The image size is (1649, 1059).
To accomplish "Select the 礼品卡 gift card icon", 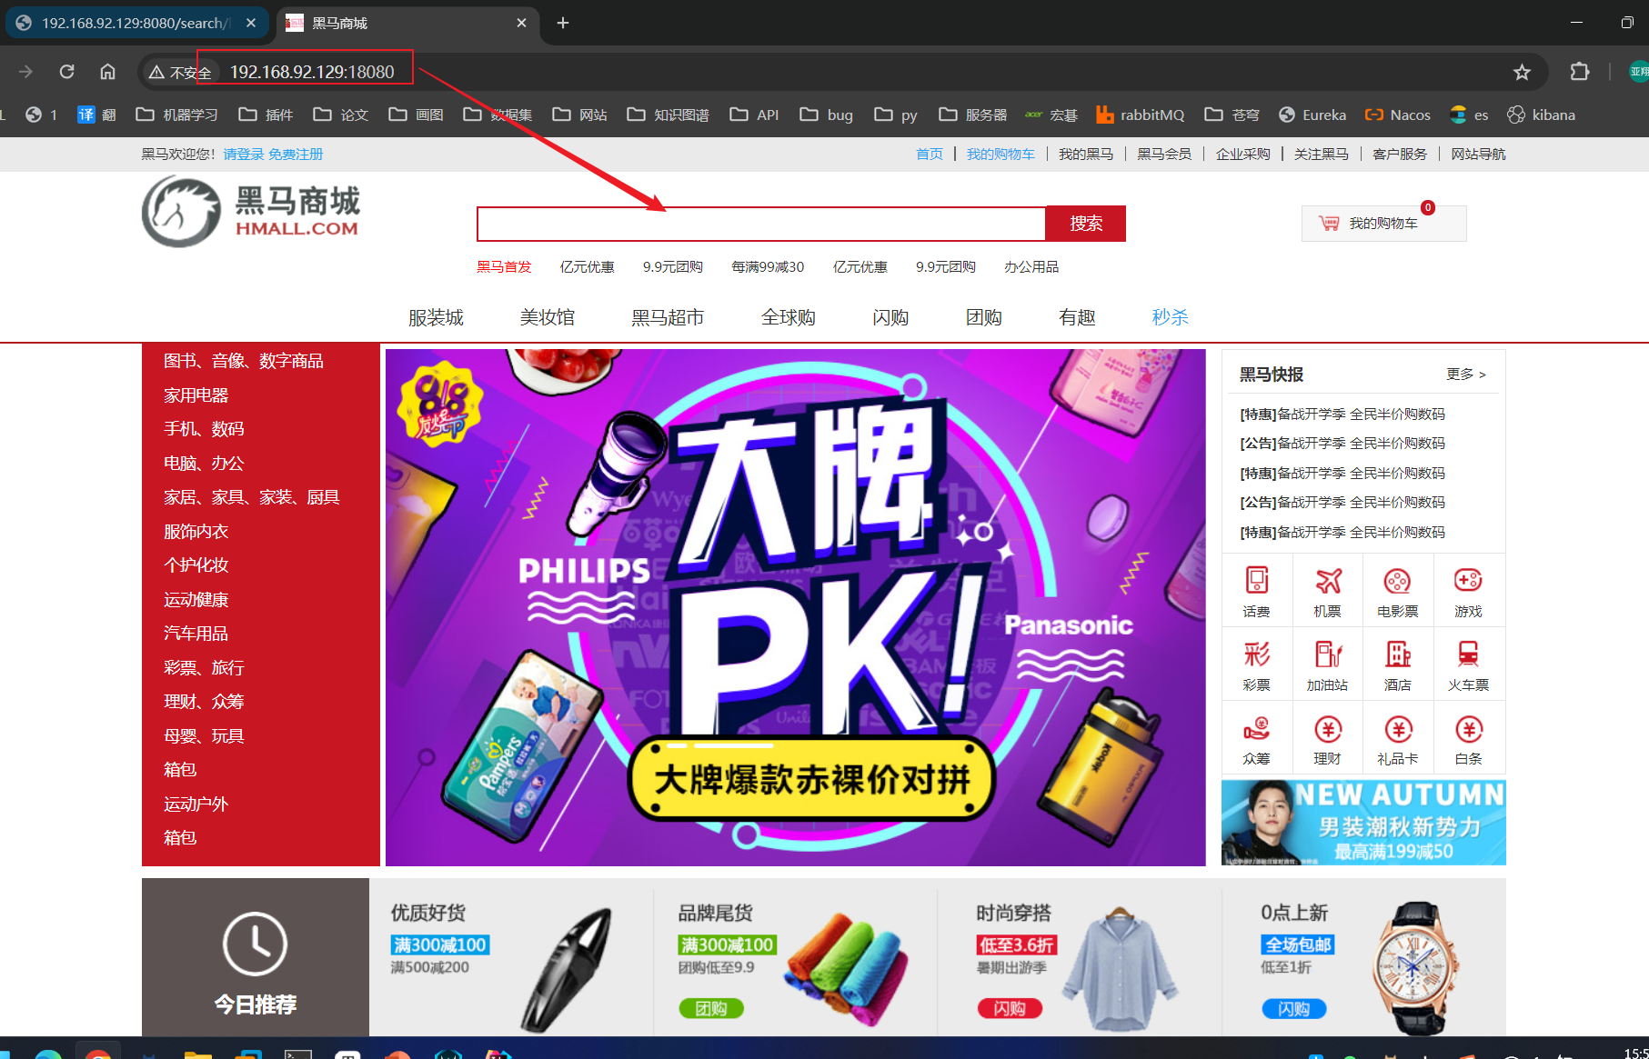I will pyautogui.click(x=1398, y=728).
